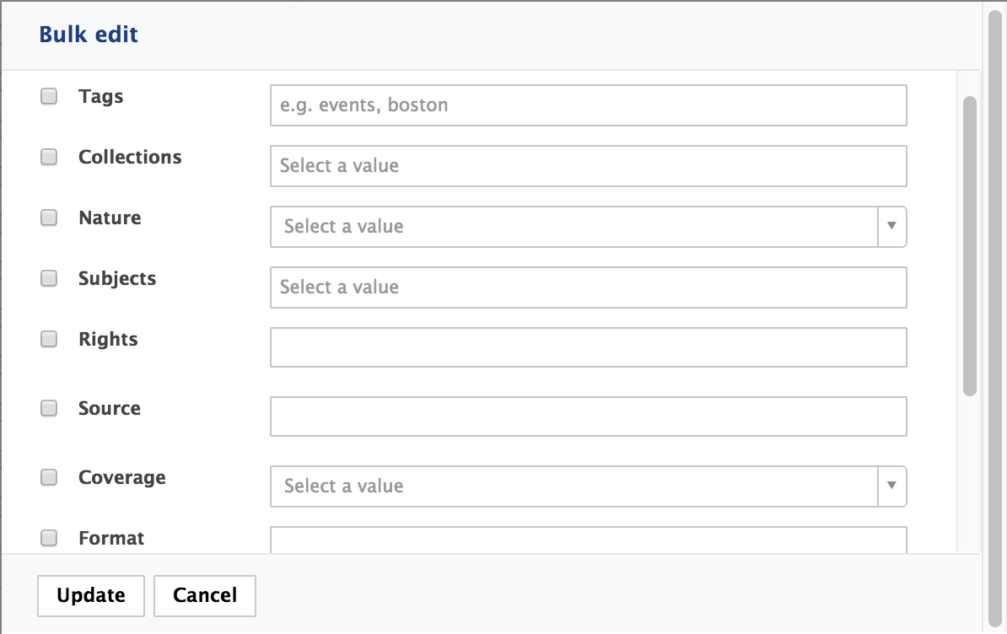Enable the Coverage checkbox
The height and width of the screenshot is (634, 1007).
[x=48, y=477]
